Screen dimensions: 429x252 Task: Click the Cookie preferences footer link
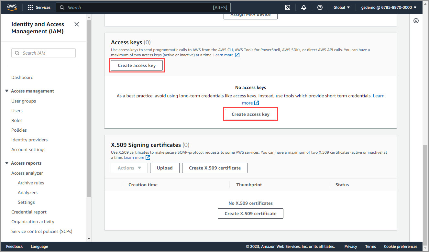point(400,247)
